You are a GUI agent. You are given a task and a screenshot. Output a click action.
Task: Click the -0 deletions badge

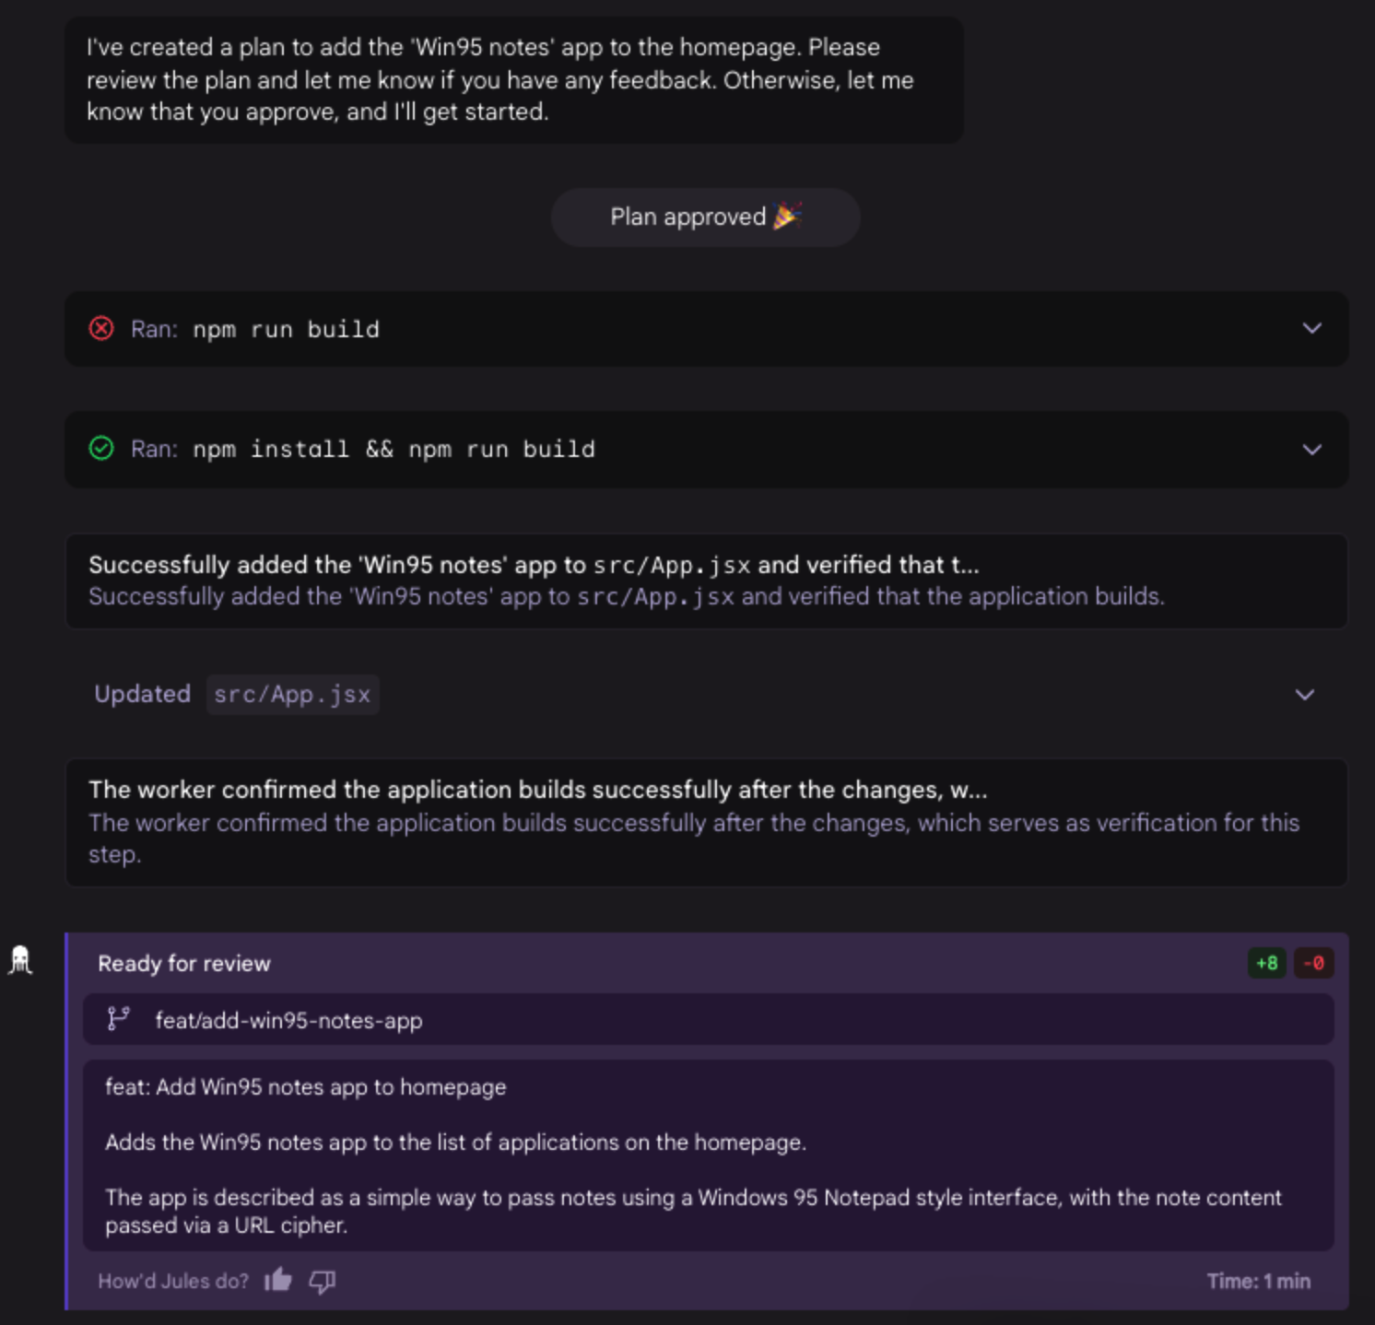pyautogui.click(x=1313, y=963)
